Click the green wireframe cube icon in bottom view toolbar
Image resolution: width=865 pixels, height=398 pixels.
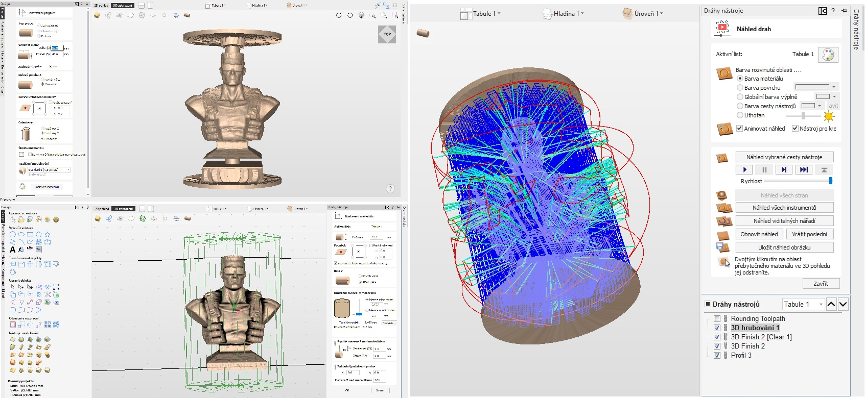click(x=143, y=218)
